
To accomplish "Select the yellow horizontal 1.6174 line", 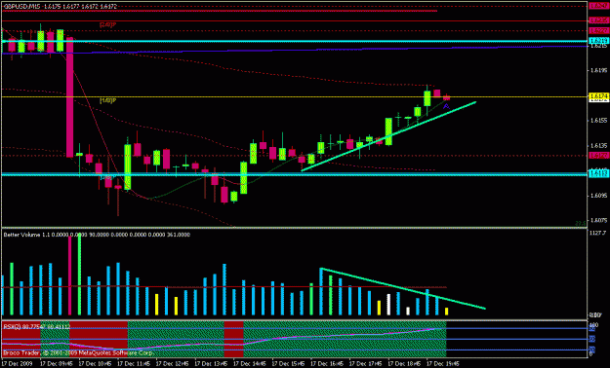I will (x=295, y=96).
